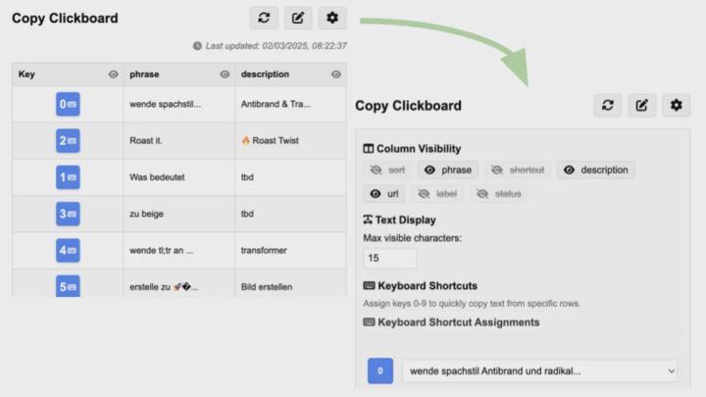Click edit icon in right panel header

coord(642,105)
